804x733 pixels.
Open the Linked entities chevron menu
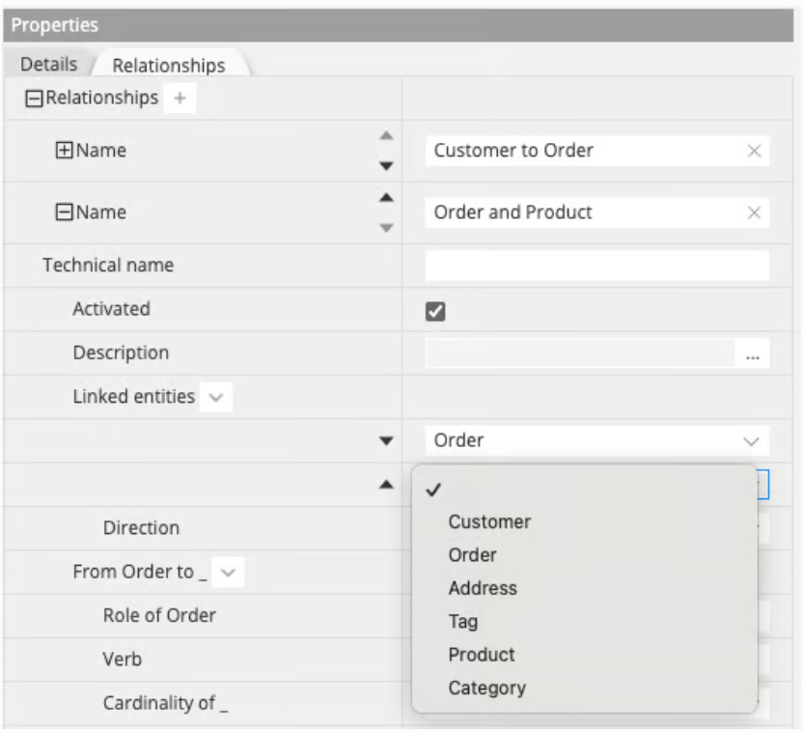tap(215, 397)
